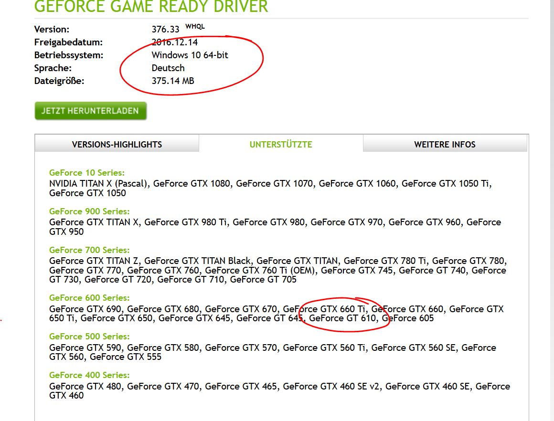This screenshot has height=421, width=554.
Task: Click the Freigabedatum: label
Action: click(x=69, y=42)
